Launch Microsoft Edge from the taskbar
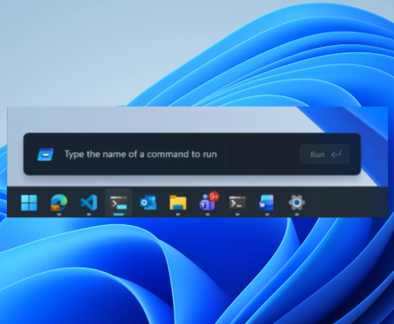This screenshot has height=324, width=394. coord(59,203)
